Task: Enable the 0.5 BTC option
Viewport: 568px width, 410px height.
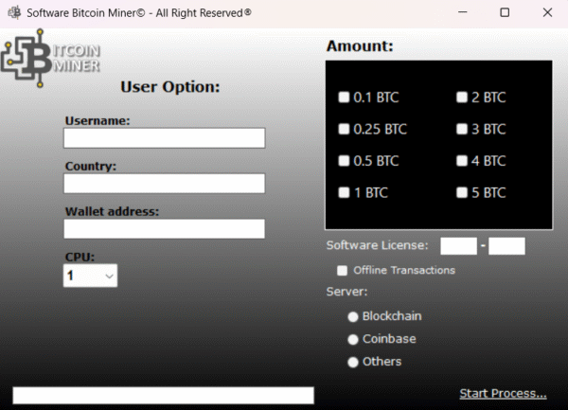Action: coord(344,161)
